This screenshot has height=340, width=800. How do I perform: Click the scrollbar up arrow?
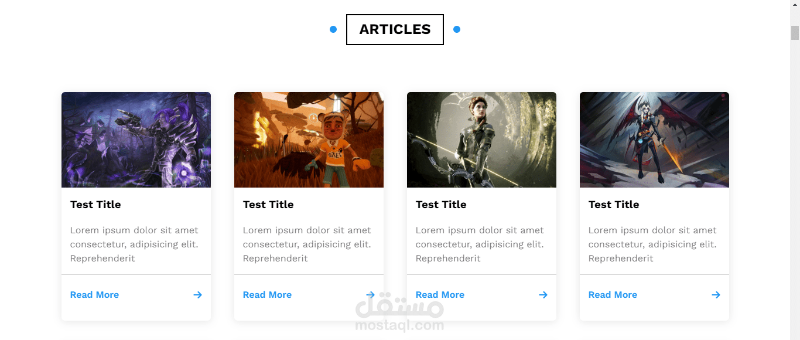click(795, 5)
